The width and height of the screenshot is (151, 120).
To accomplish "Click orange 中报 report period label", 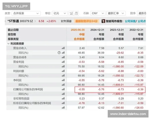I will coord(82,34).
